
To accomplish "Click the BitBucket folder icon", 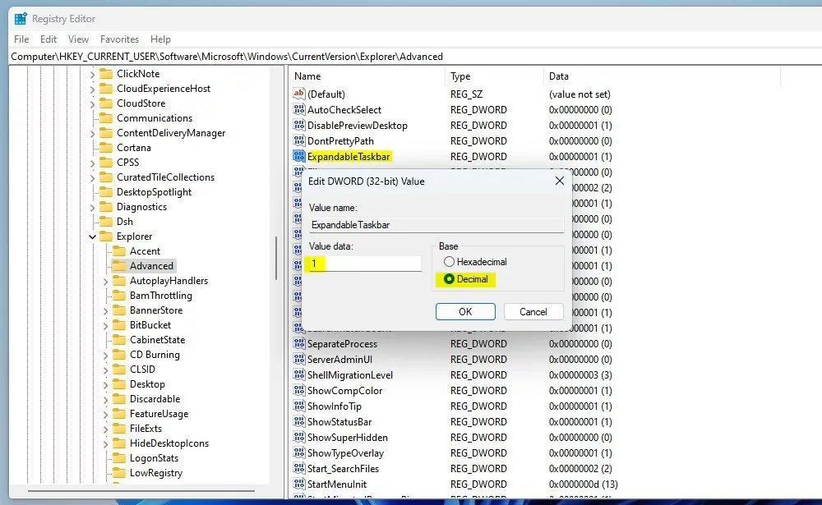I will pyautogui.click(x=119, y=325).
